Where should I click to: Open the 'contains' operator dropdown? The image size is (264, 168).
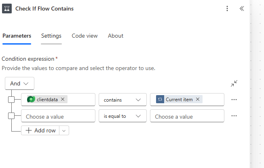(x=122, y=100)
